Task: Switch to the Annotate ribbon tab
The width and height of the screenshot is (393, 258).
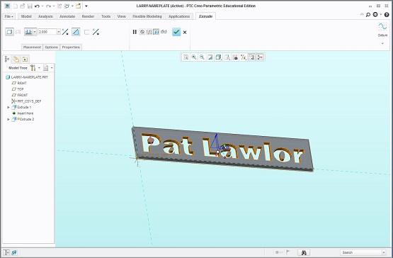Action: click(67, 16)
